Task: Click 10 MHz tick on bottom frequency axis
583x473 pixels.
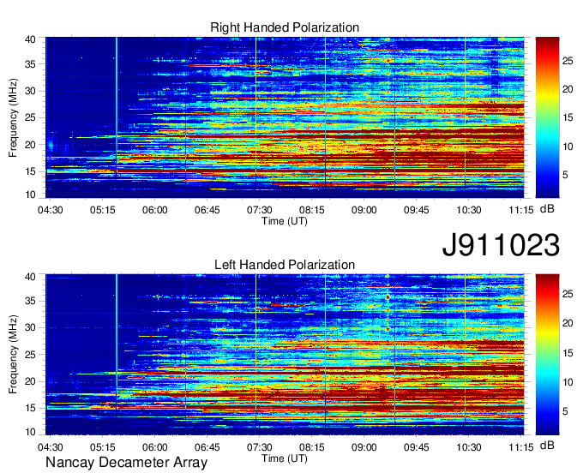Action: 30,432
